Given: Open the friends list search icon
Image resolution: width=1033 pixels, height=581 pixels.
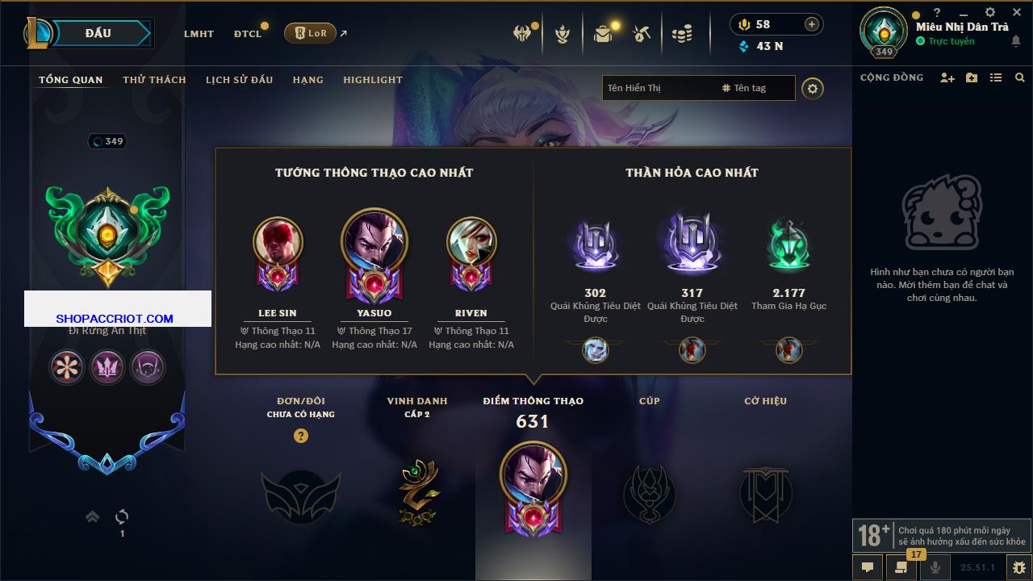Looking at the screenshot, I should [1020, 77].
